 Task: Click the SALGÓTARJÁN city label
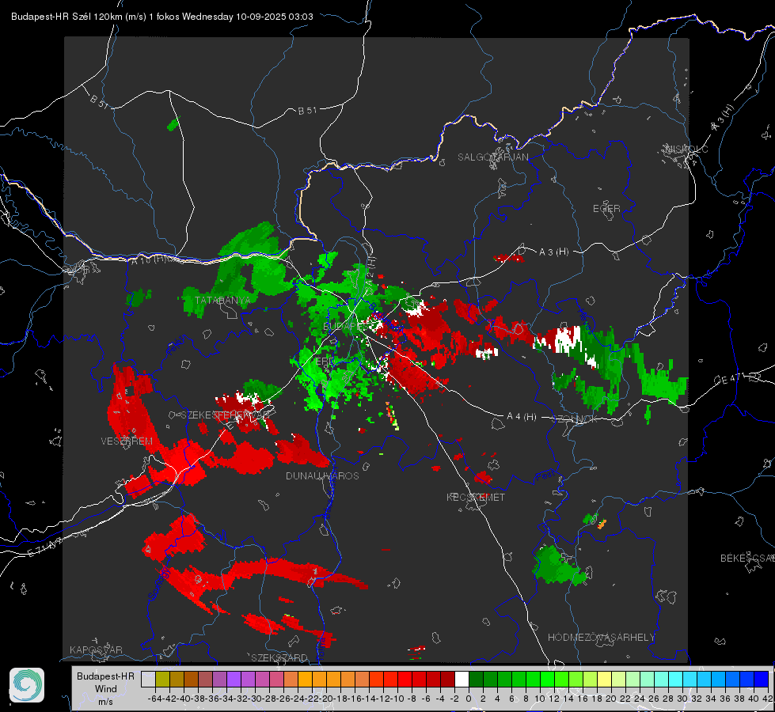[x=492, y=157]
